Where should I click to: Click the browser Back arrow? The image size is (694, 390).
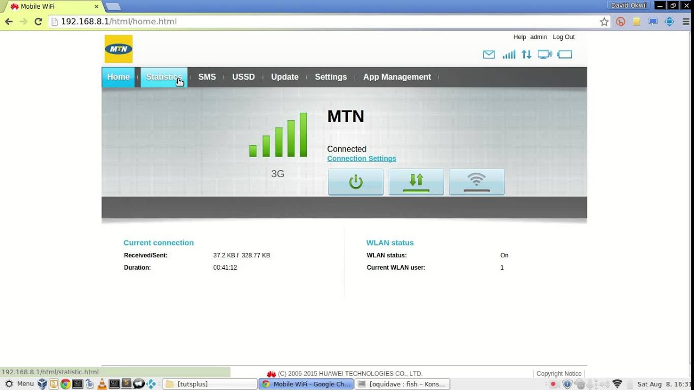9,22
